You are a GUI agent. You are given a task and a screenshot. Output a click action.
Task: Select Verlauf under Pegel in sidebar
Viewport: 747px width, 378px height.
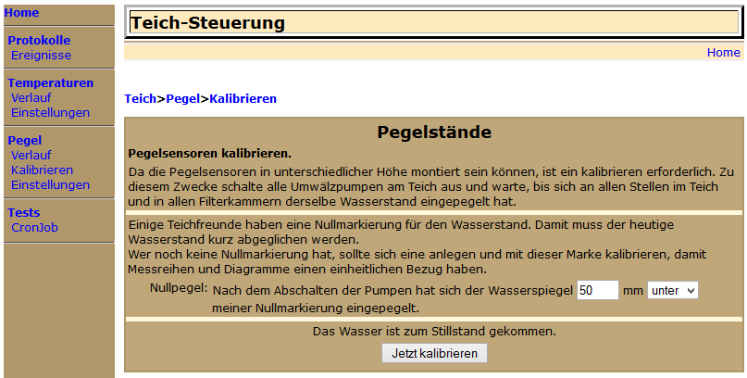(31, 155)
